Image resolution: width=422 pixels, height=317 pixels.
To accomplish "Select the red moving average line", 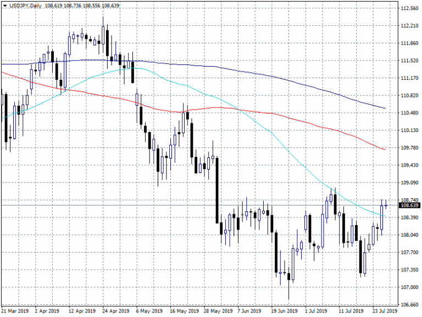I will [275, 114].
